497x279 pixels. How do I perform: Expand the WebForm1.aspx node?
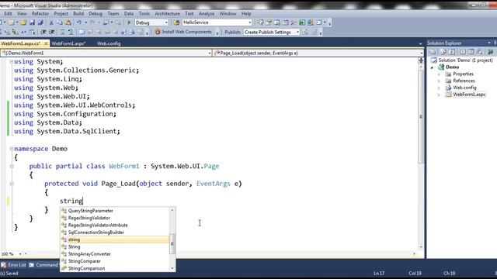click(x=439, y=95)
